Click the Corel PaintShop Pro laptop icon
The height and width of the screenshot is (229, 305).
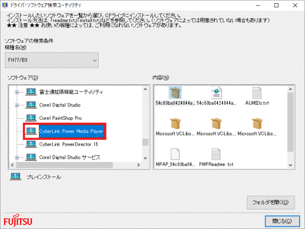click(x=31, y=118)
